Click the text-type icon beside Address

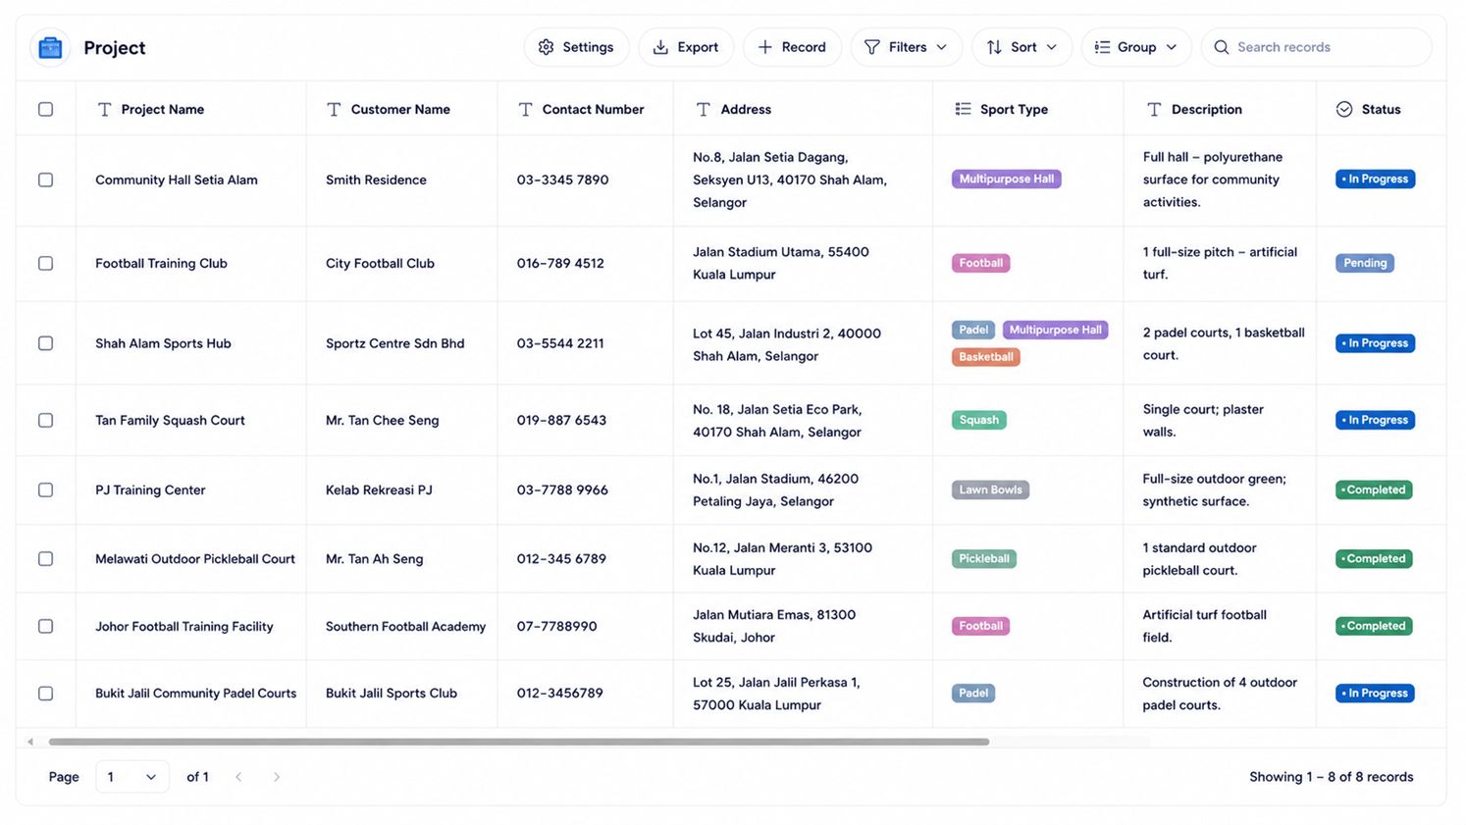point(703,109)
